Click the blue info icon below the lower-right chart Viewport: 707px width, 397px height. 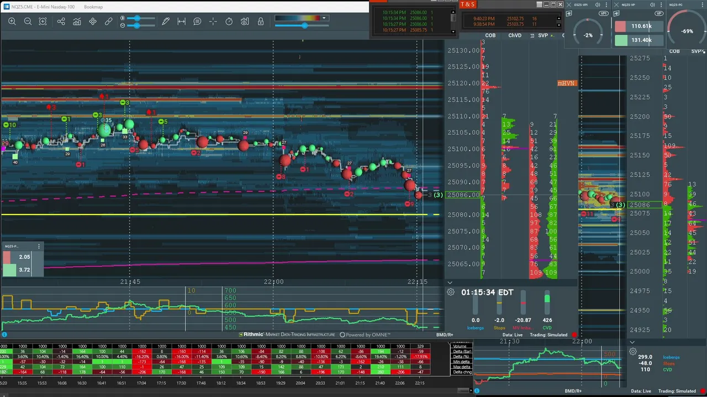coord(477,391)
